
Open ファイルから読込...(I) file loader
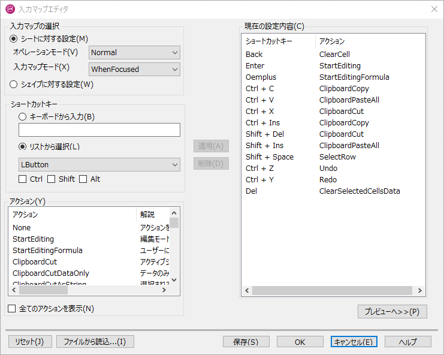point(95,342)
